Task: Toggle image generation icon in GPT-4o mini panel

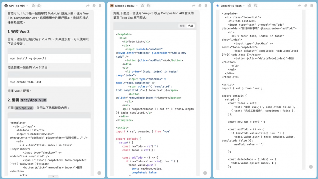Action: coord(39,6)
